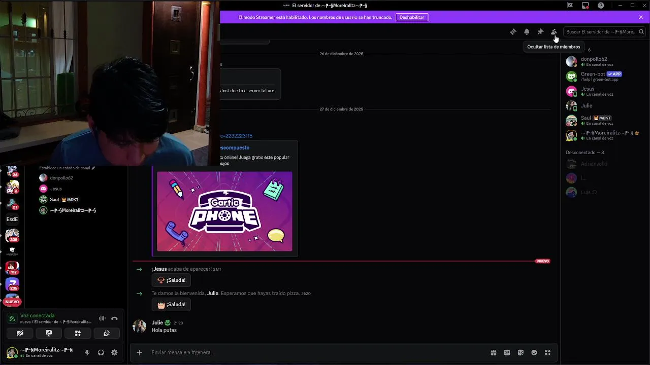The width and height of the screenshot is (650, 365).
Task: Open the soundboard button in the voice panel
Action: 107,333
